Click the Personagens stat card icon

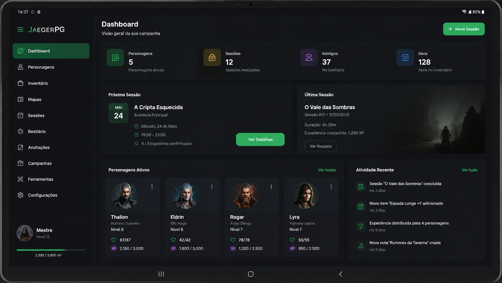click(x=115, y=57)
